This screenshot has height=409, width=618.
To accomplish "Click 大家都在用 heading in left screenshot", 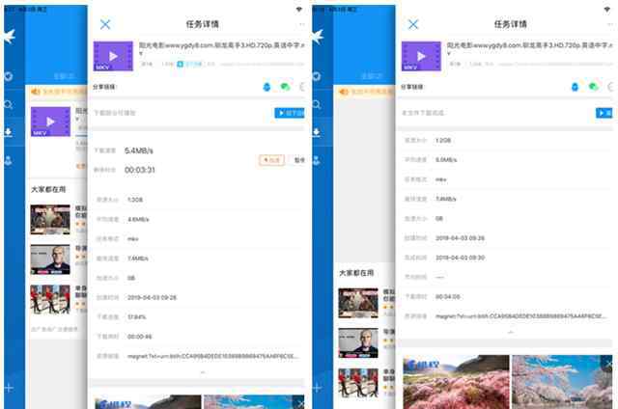I will [x=48, y=189].
